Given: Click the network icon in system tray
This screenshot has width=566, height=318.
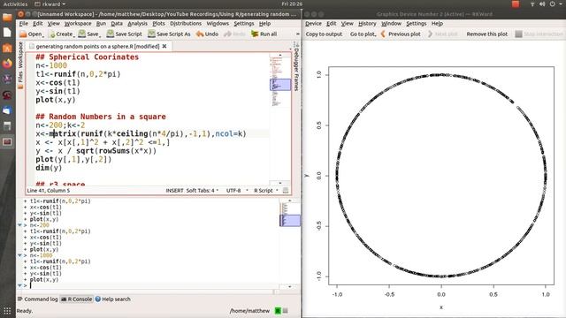Looking at the screenshot, I should 532,4.
